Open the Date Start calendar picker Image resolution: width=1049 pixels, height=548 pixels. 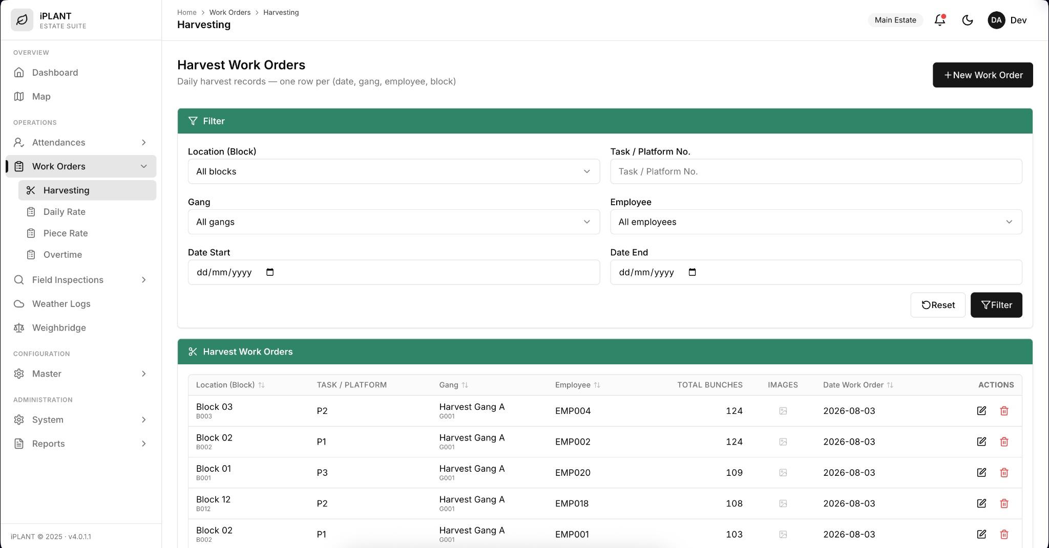[x=270, y=272]
